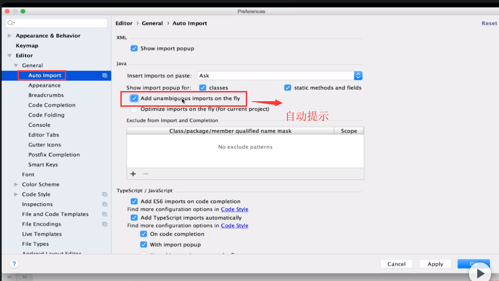Open Smart Keys settings

(43, 165)
